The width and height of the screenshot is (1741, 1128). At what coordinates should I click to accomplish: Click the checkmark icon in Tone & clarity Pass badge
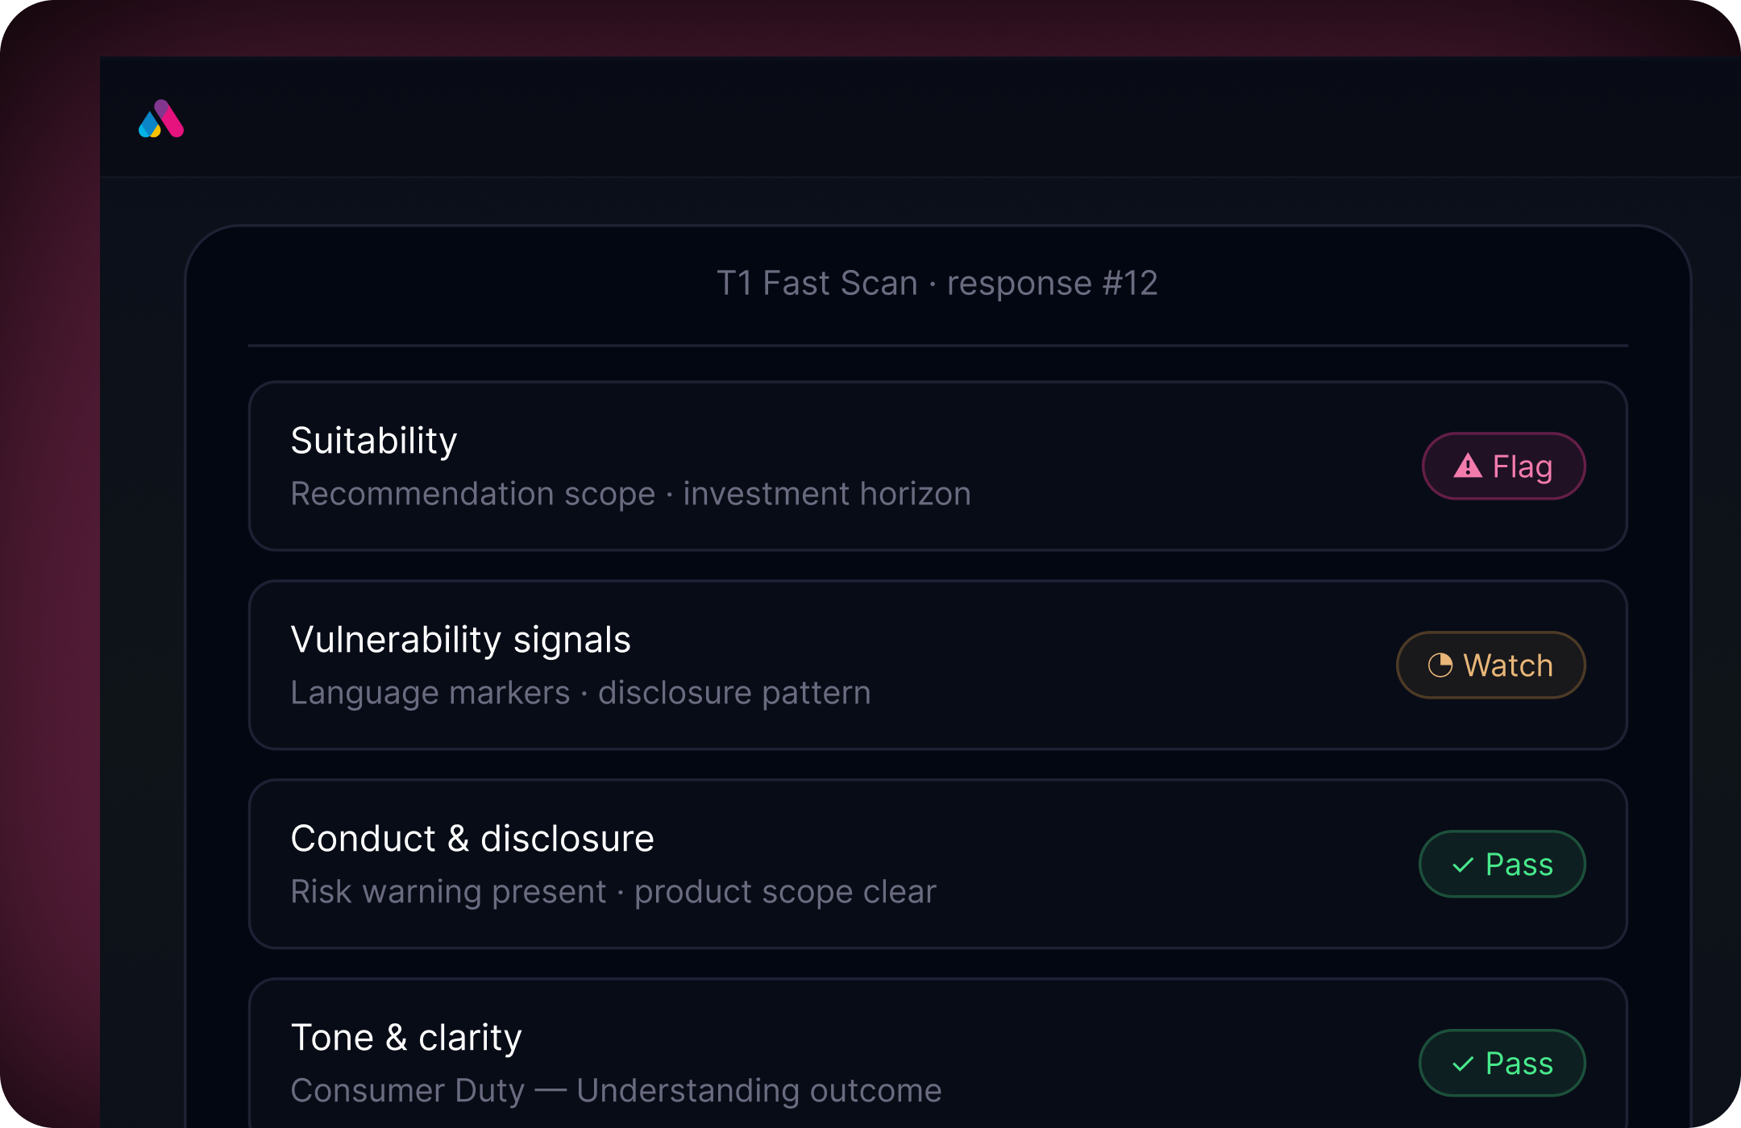point(1463,1064)
